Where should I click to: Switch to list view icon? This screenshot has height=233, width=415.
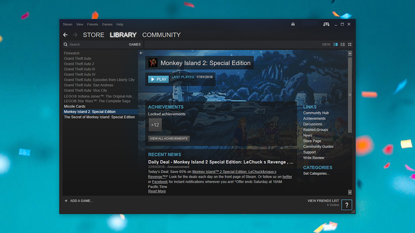[x=343, y=45]
